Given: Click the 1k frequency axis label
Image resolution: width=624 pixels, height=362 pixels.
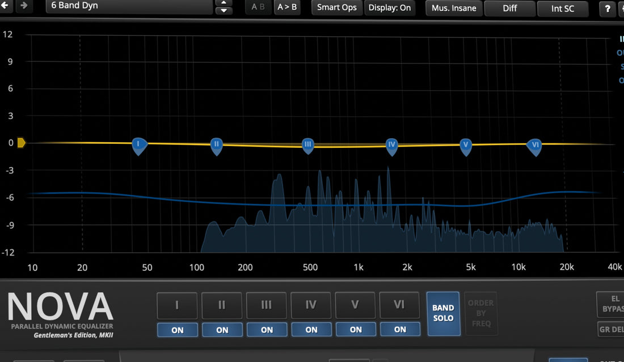Looking at the screenshot, I should coord(359,267).
